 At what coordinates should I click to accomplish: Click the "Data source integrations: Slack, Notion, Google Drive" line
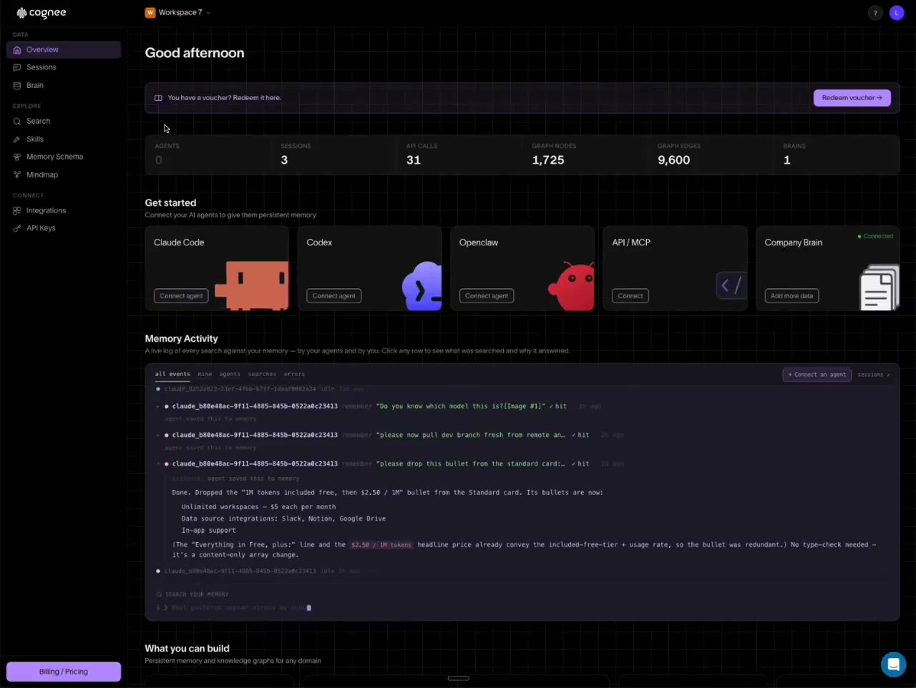pos(283,519)
